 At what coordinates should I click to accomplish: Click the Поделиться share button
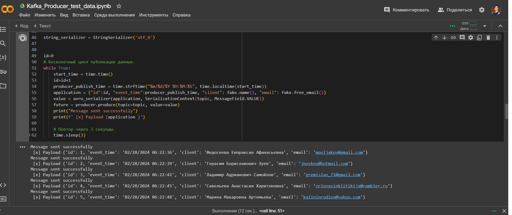point(455,10)
